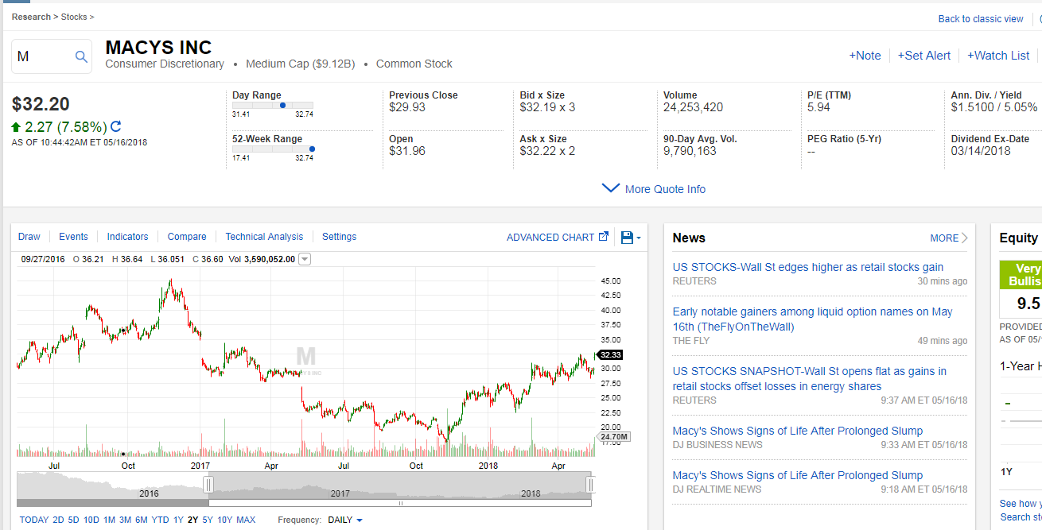This screenshot has width=1042, height=530.
Task: Click Back to classic view link
Action: pyautogui.click(x=981, y=19)
